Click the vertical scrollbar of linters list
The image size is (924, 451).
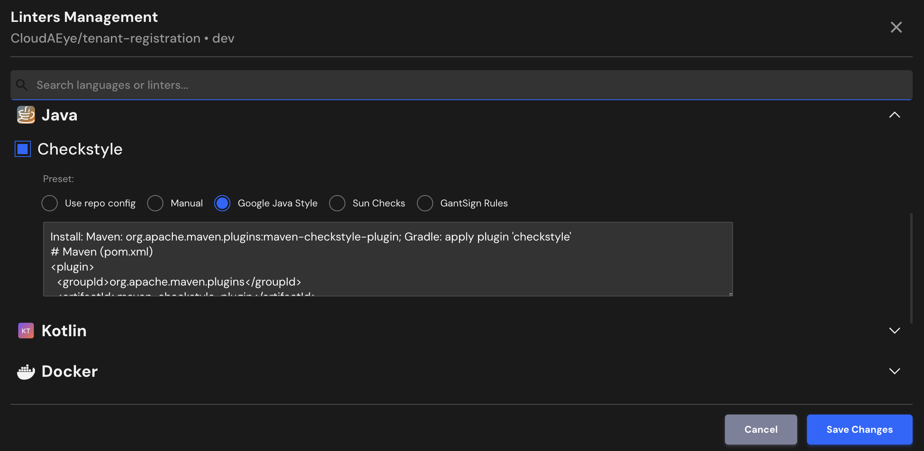pyautogui.click(x=911, y=268)
